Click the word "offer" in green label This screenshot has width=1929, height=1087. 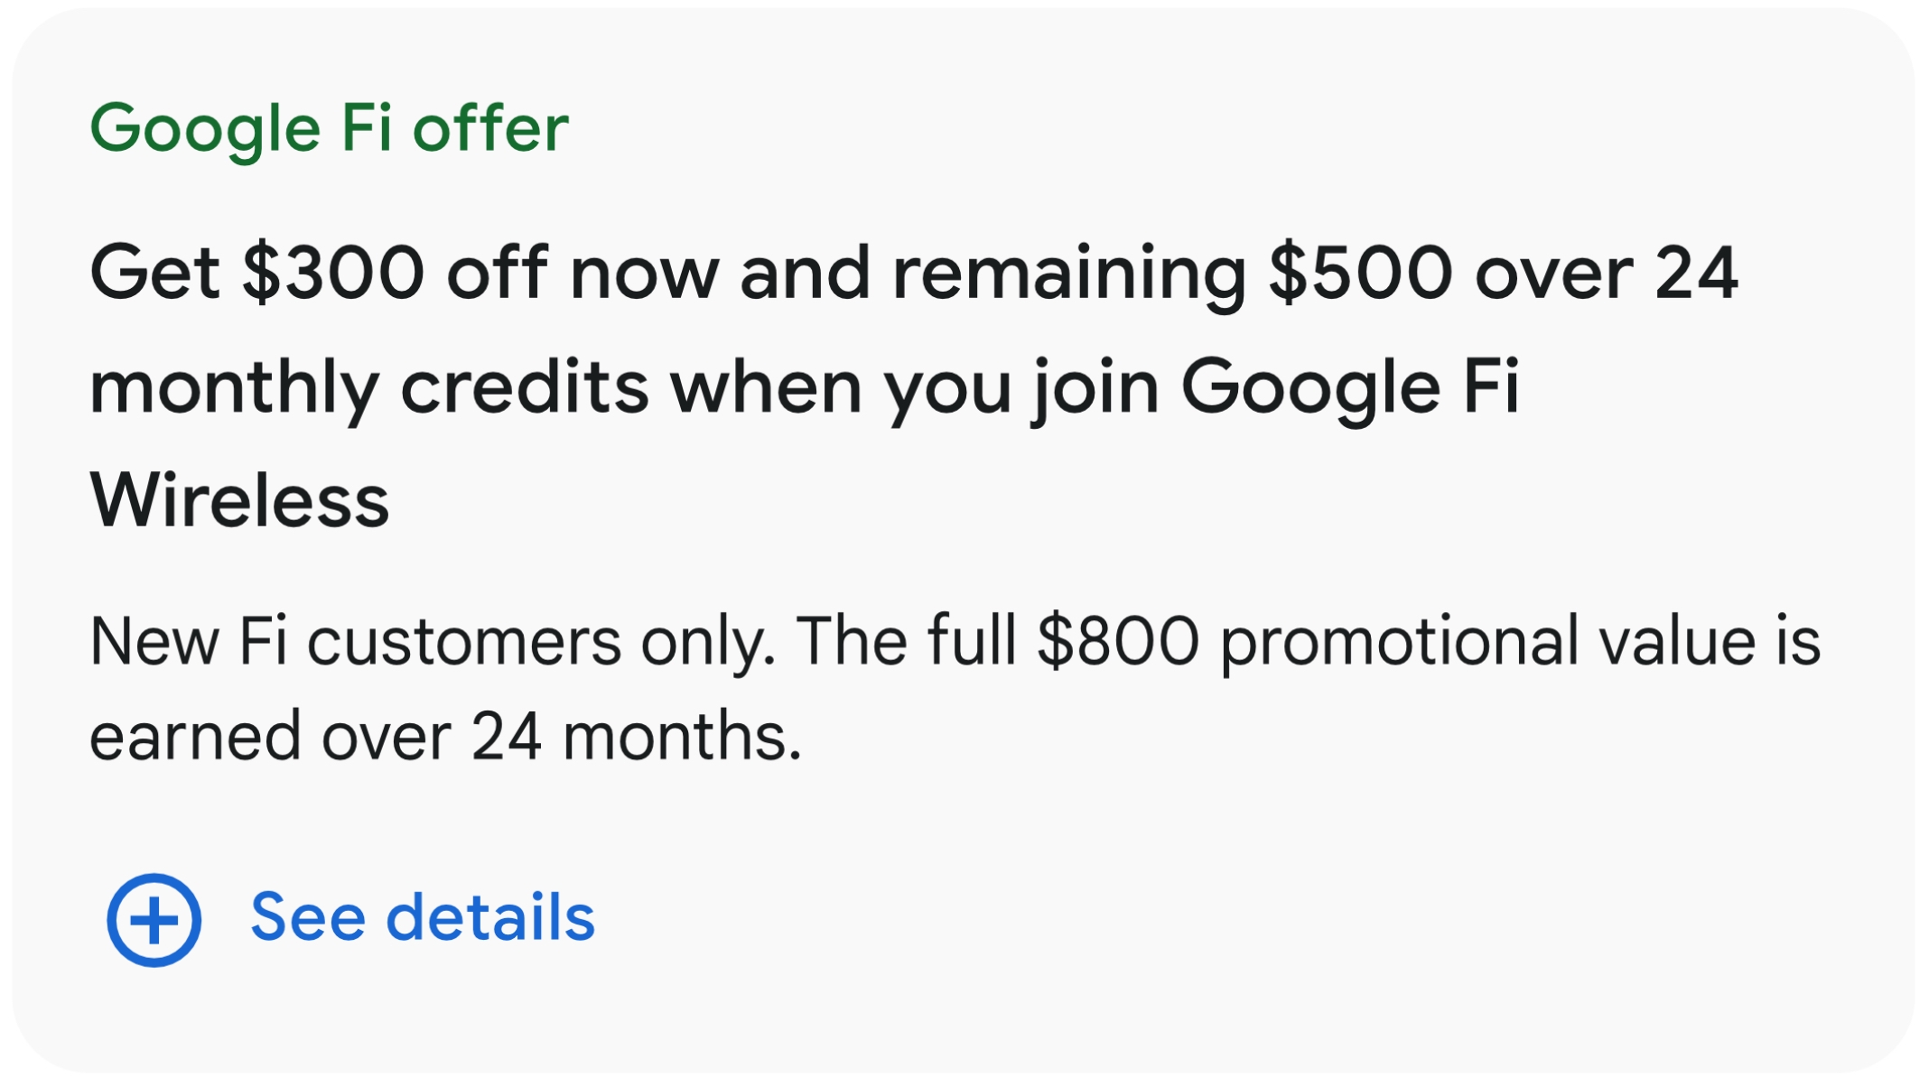(x=490, y=128)
